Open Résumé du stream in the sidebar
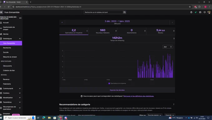This screenshot has width=212, height=120. click(10, 57)
